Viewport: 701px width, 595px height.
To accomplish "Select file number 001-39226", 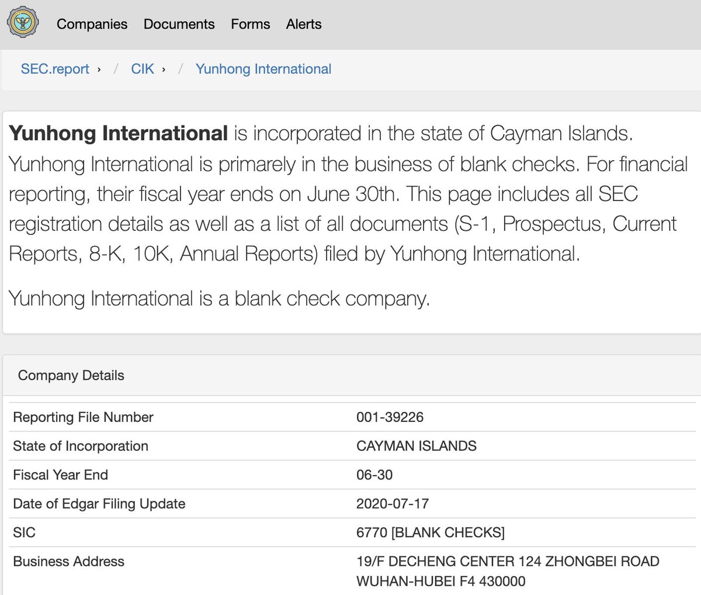I will pos(390,417).
